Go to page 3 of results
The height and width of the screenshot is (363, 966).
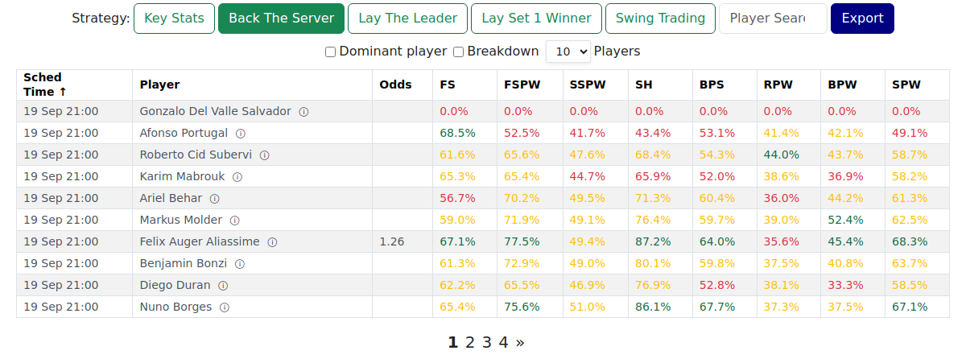coord(486,342)
